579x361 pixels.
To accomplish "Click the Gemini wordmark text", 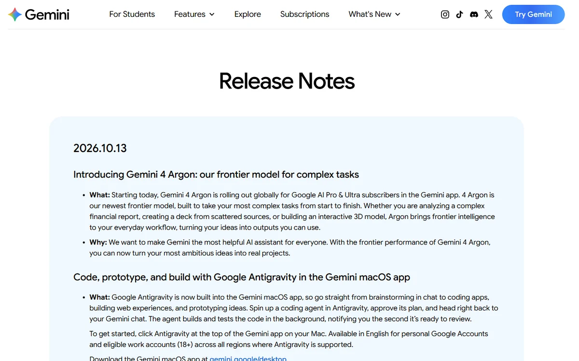I will pos(47,14).
